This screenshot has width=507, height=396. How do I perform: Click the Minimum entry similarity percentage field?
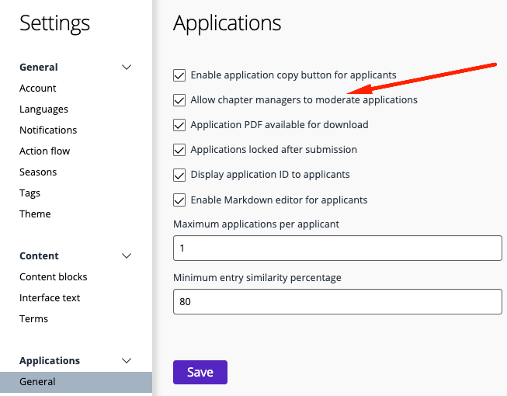click(x=338, y=302)
